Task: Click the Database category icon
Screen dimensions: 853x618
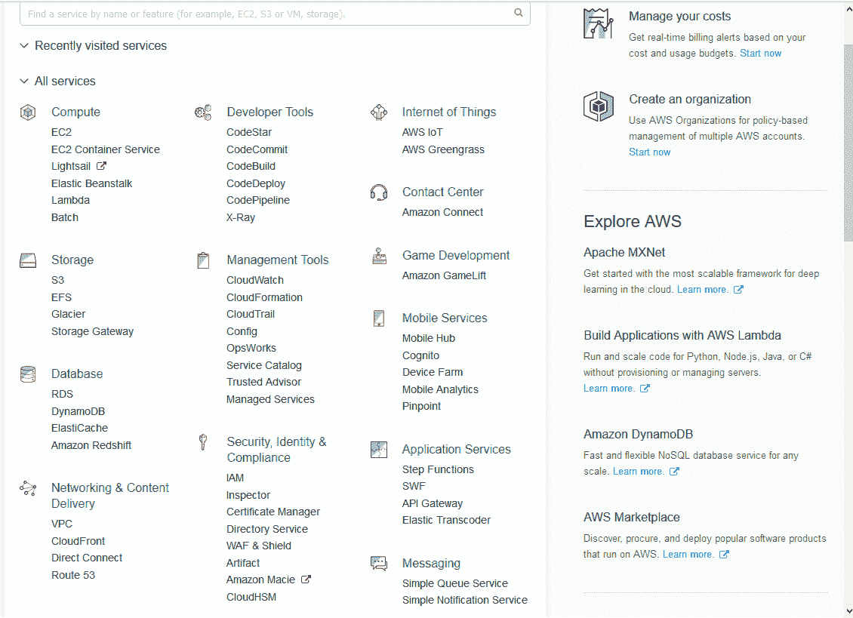Action: pos(28,374)
